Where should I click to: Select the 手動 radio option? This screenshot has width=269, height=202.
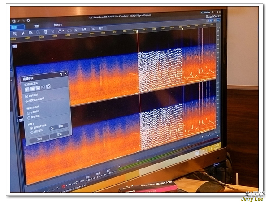pos(29,113)
